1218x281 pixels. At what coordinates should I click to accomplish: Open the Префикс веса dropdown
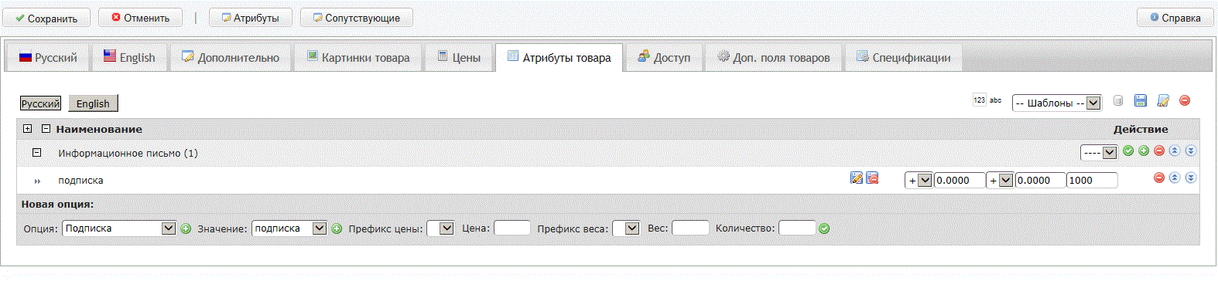[626, 229]
